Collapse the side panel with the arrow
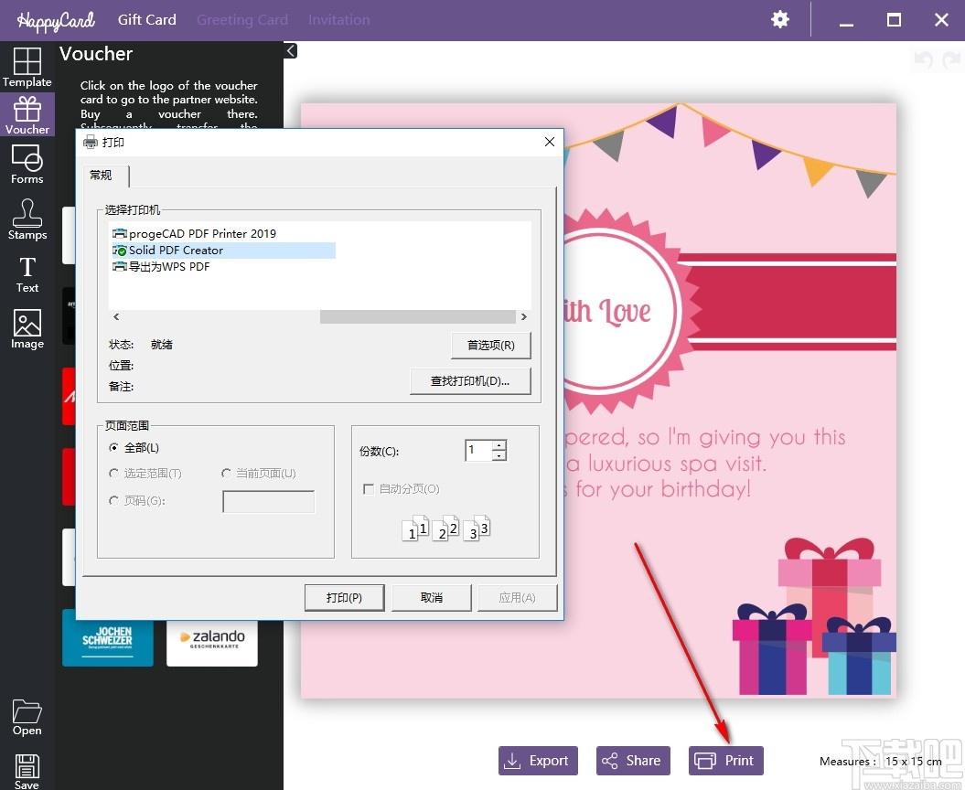The height and width of the screenshot is (790, 965). (291, 50)
